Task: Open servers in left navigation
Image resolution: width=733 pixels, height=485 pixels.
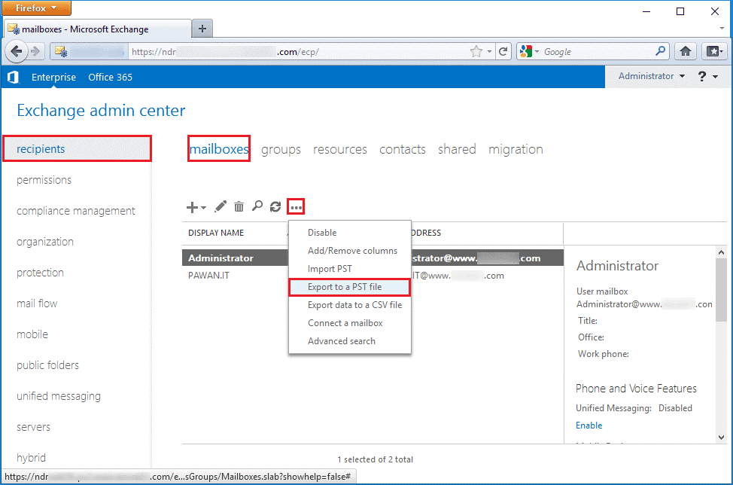Action: [x=33, y=427]
